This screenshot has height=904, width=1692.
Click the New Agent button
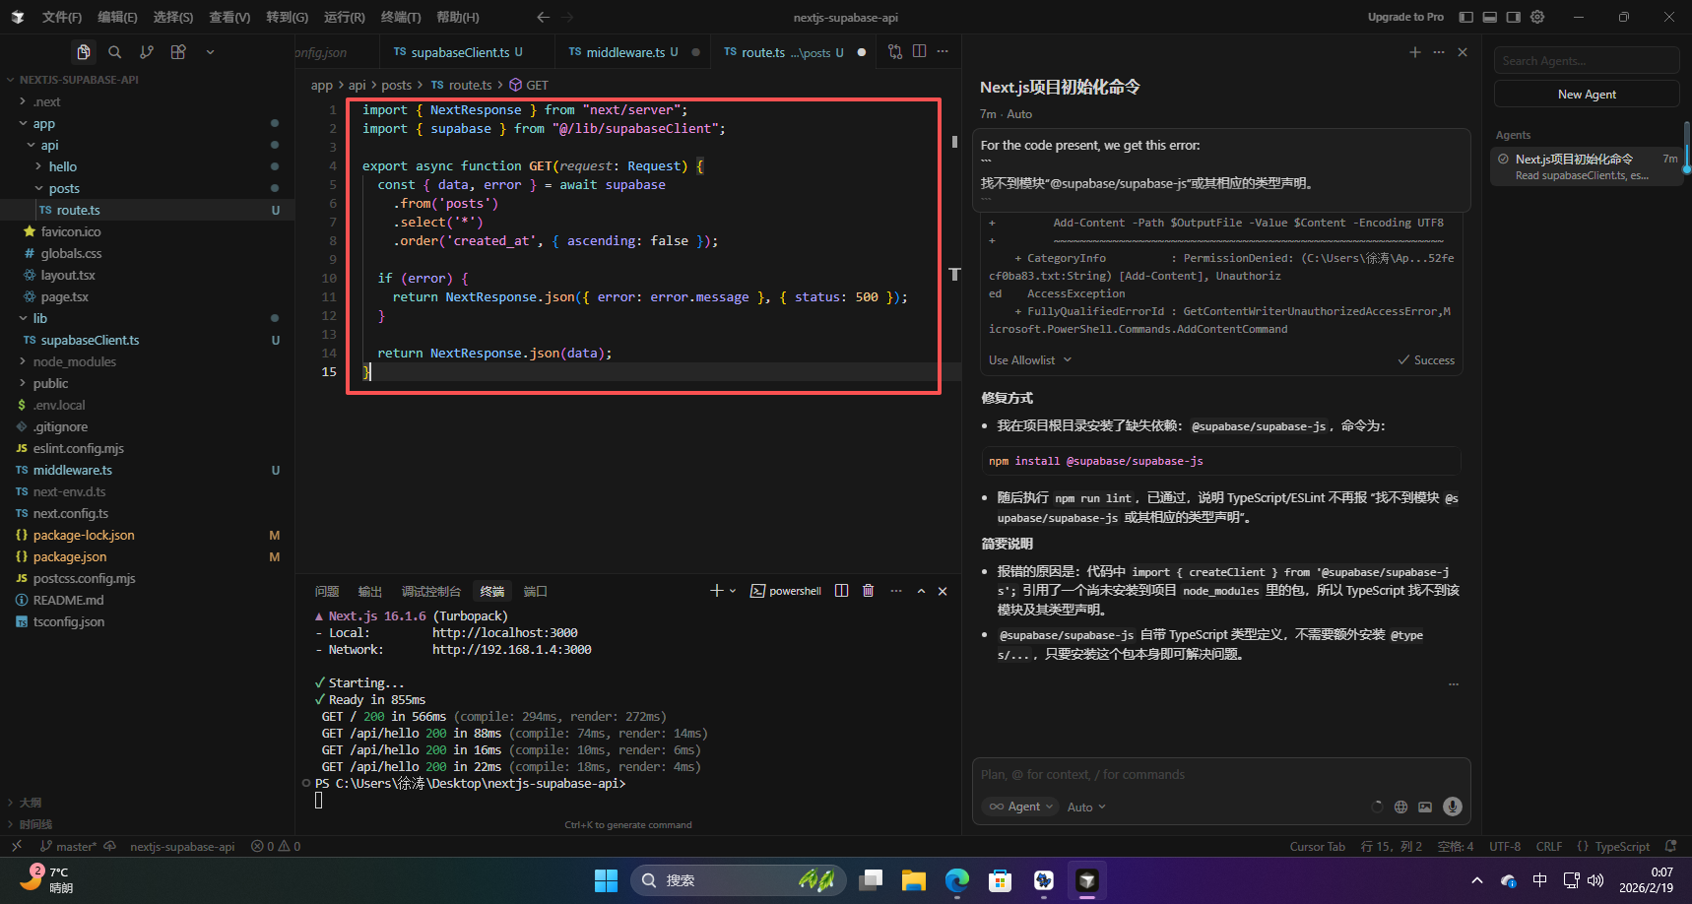(1587, 94)
